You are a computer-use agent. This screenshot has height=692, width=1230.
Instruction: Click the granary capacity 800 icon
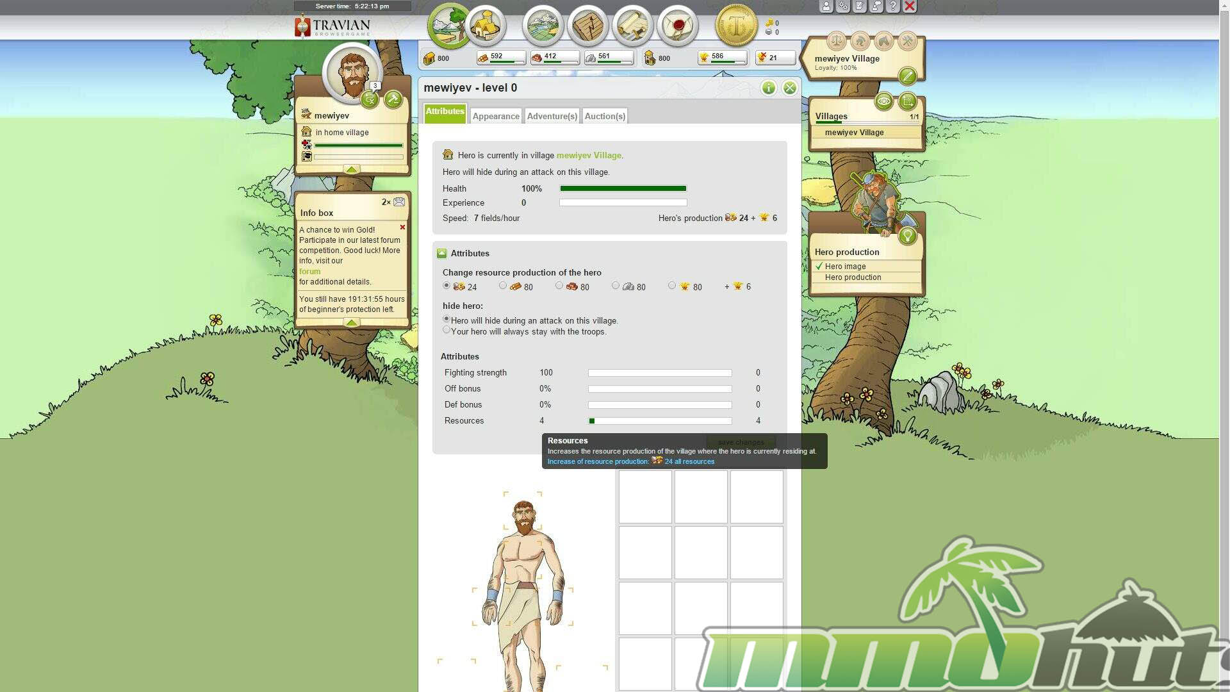pyautogui.click(x=650, y=58)
